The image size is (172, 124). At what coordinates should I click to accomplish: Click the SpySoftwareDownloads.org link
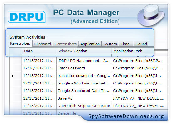click(126, 116)
